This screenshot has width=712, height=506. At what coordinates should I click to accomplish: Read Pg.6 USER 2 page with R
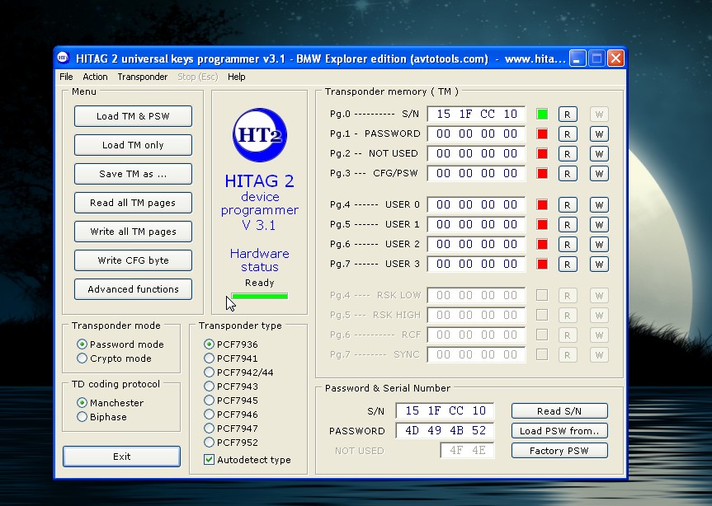[x=567, y=245]
